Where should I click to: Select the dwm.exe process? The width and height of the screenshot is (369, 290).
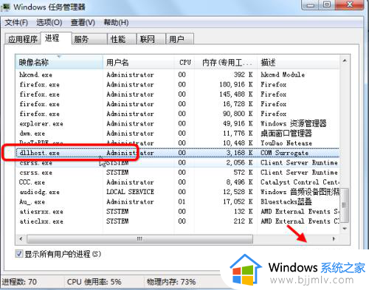pyautogui.click(x=177, y=134)
